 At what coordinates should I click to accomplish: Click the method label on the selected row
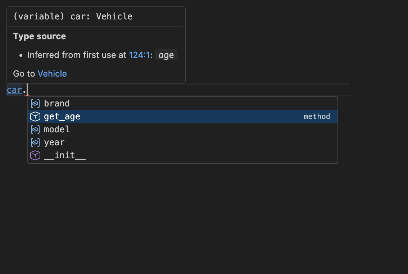pyautogui.click(x=317, y=116)
